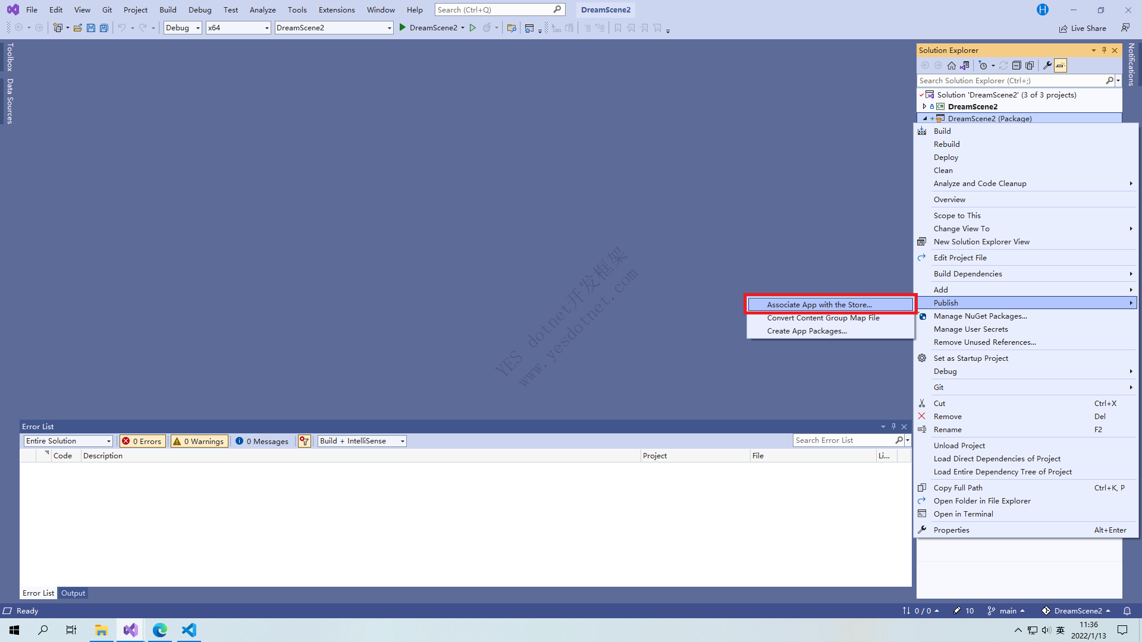Viewport: 1142px width, 642px height.
Task: Click Switch Views icon in Solution Explorer
Action: coord(965,65)
